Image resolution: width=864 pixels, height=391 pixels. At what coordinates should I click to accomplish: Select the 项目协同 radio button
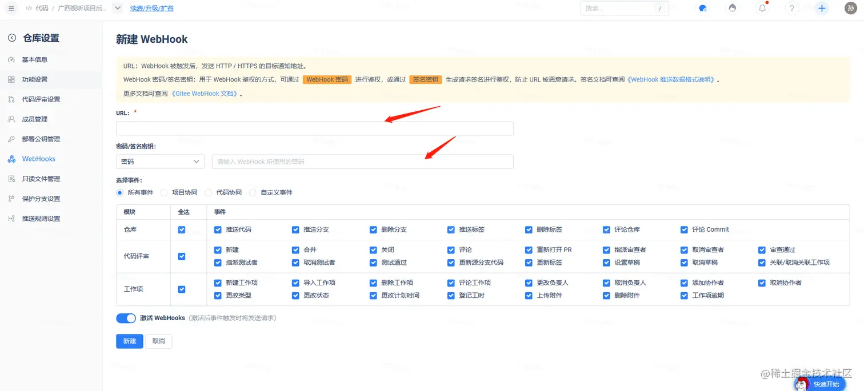point(165,193)
